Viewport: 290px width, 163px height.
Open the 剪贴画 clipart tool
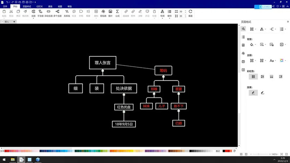103,13
